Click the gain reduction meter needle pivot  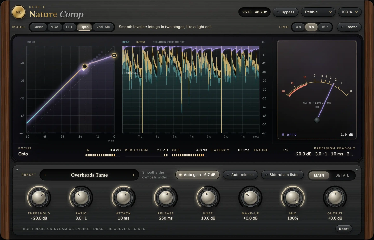pyautogui.click(x=317, y=120)
